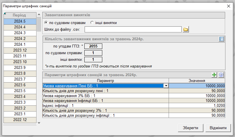Click the .csv file path input field

pyautogui.click(x=133, y=29)
